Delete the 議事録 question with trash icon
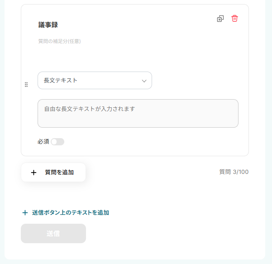The image size is (272, 264). 234,19
